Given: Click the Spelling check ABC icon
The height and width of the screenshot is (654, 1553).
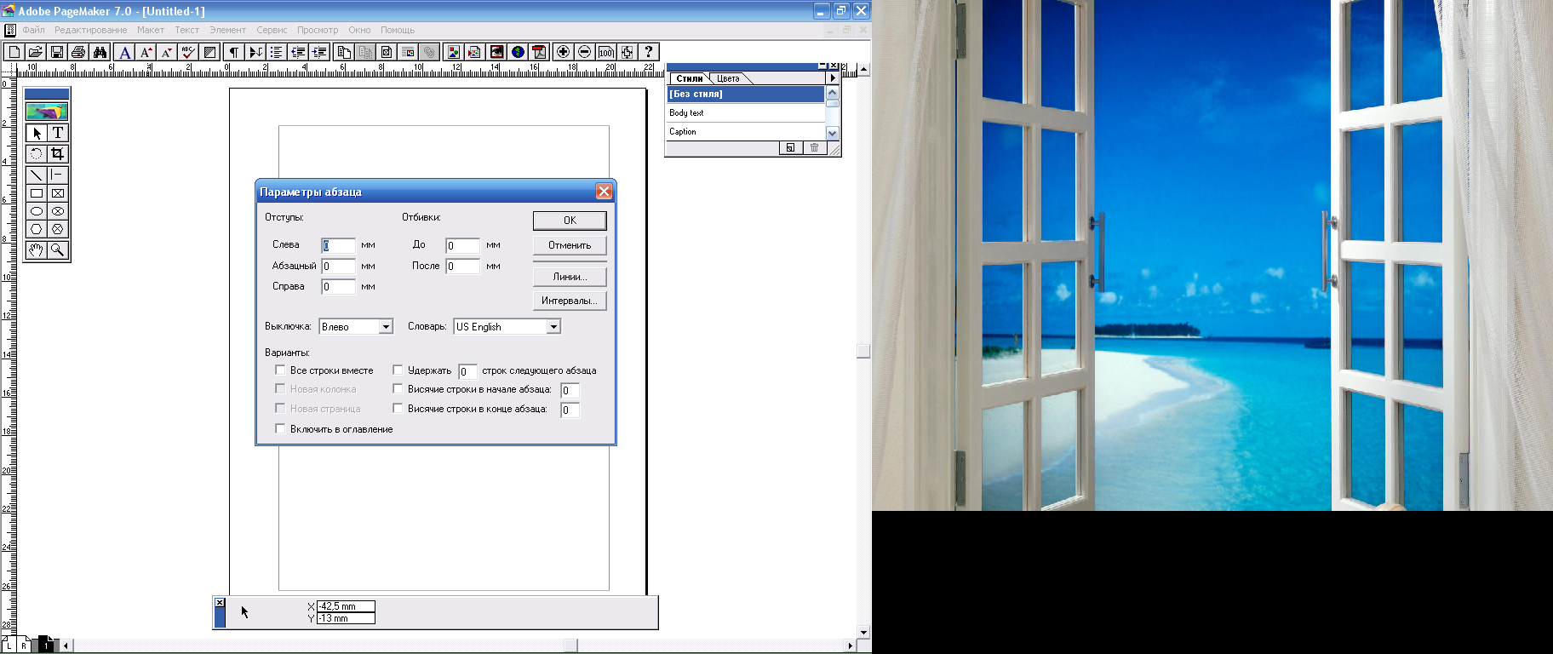Looking at the screenshot, I should click(188, 52).
